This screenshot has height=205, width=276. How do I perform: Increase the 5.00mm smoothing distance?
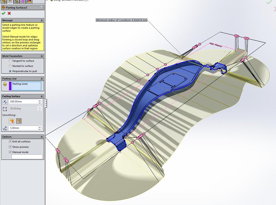pos(40,127)
